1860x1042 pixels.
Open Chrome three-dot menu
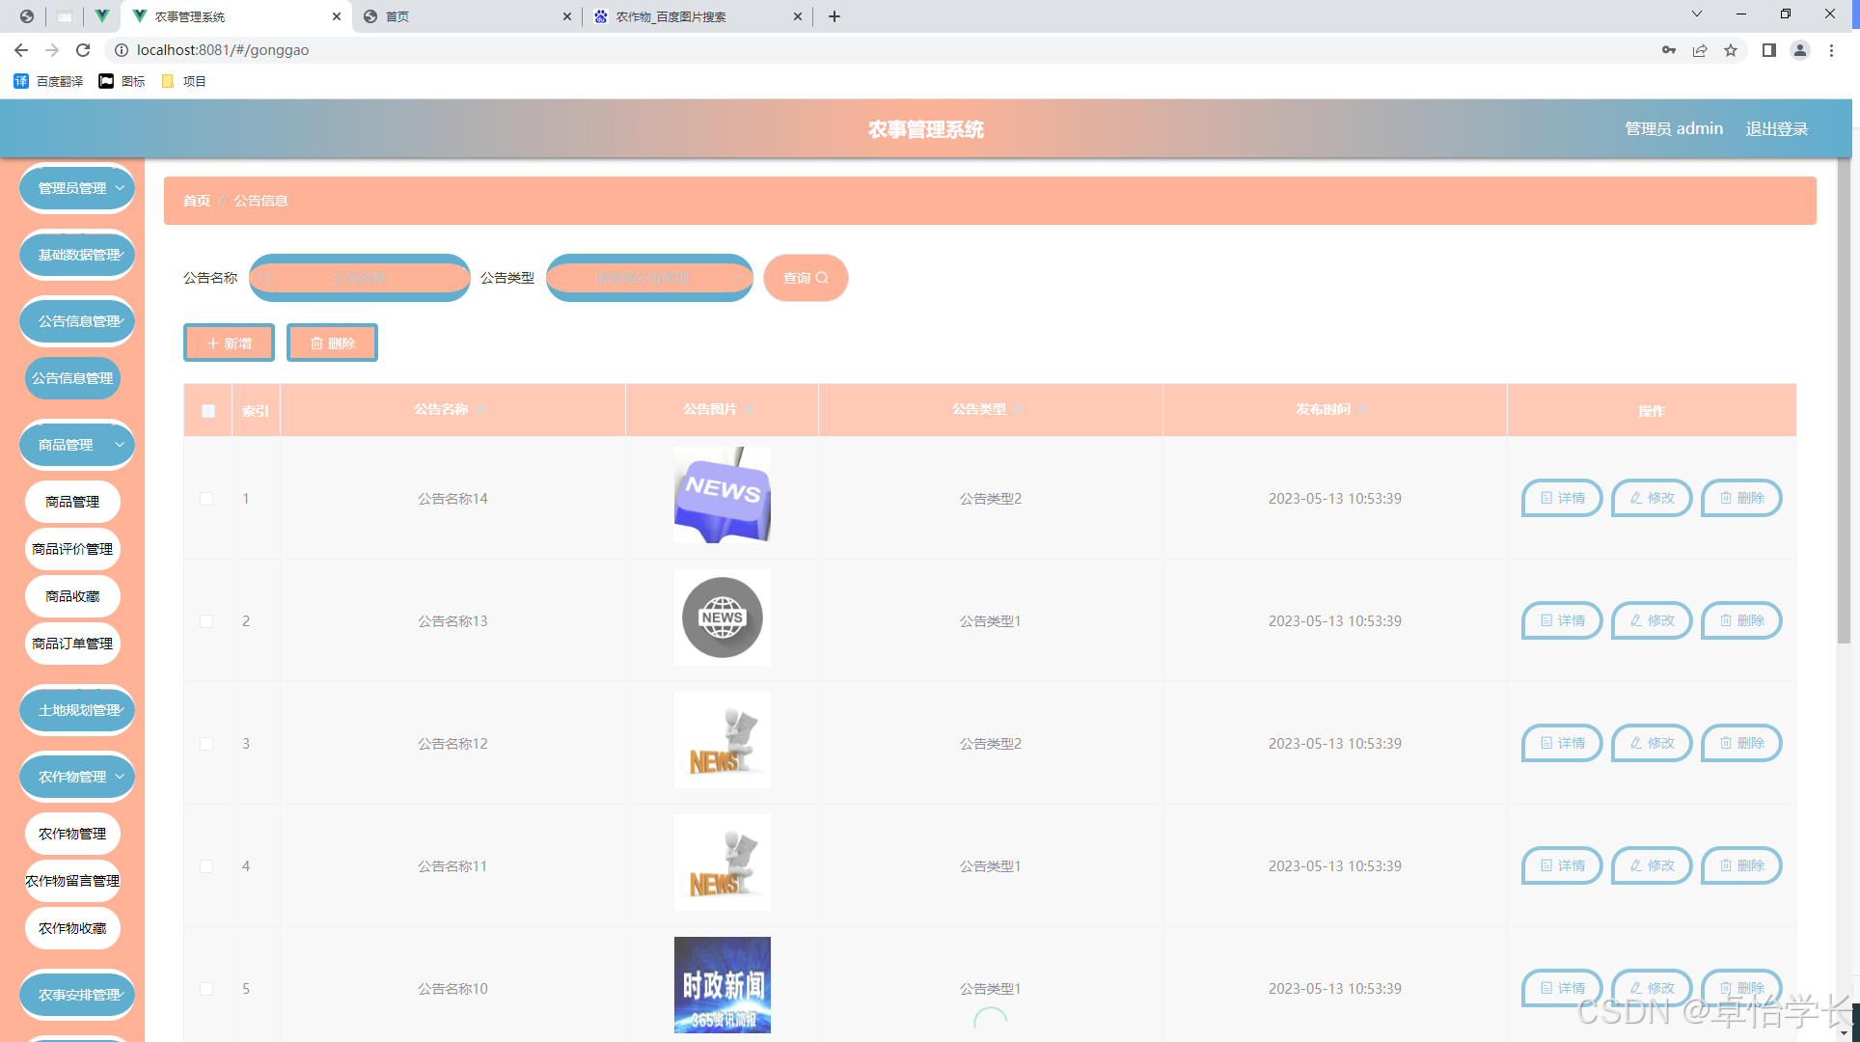pyautogui.click(x=1831, y=50)
